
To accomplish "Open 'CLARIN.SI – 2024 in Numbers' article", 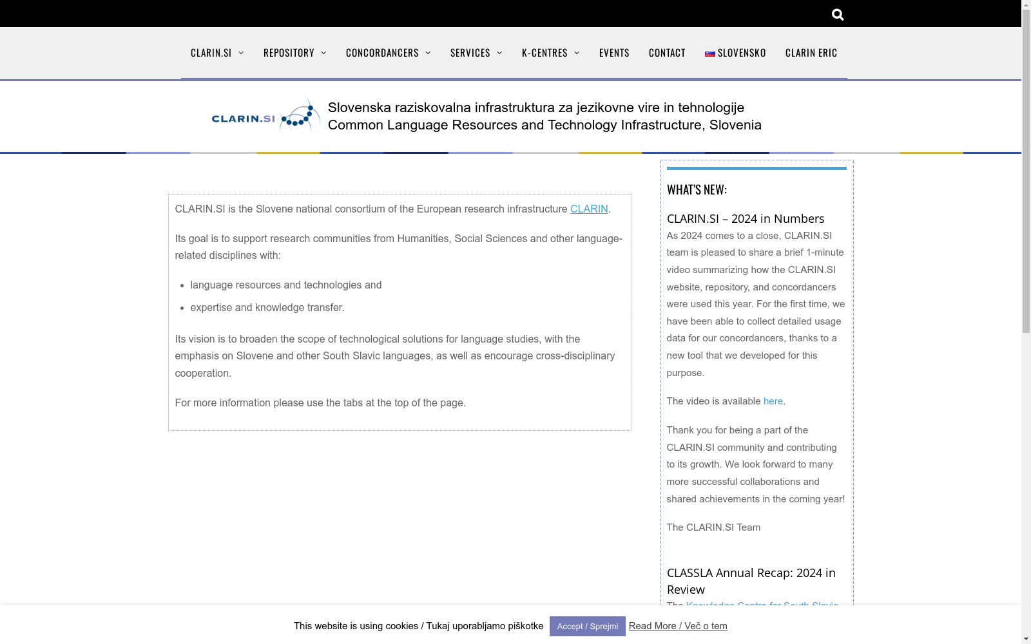I will pyautogui.click(x=746, y=218).
